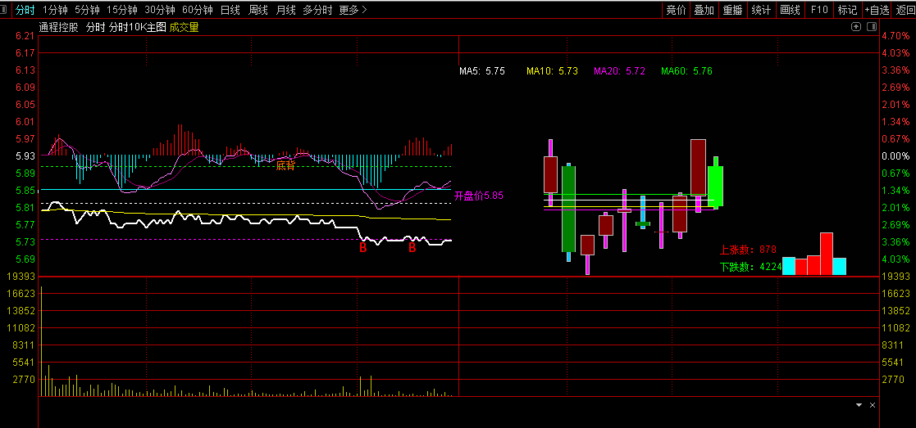Click the bright green last candlestick
916x428 pixels.
(716, 186)
